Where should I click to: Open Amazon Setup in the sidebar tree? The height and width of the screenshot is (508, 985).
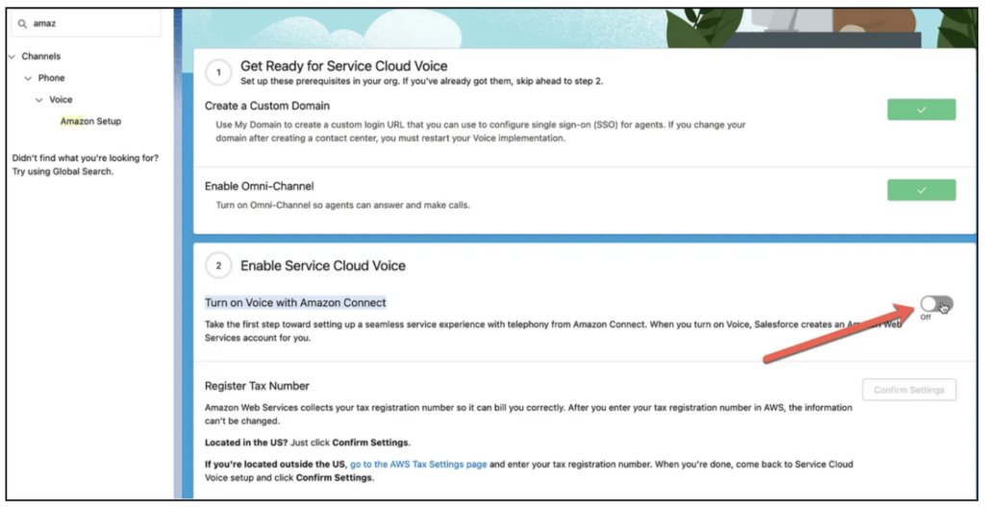[x=90, y=122]
